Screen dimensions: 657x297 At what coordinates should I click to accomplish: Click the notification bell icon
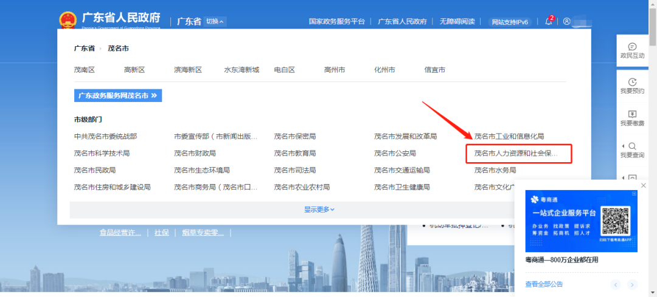(549, 21)
